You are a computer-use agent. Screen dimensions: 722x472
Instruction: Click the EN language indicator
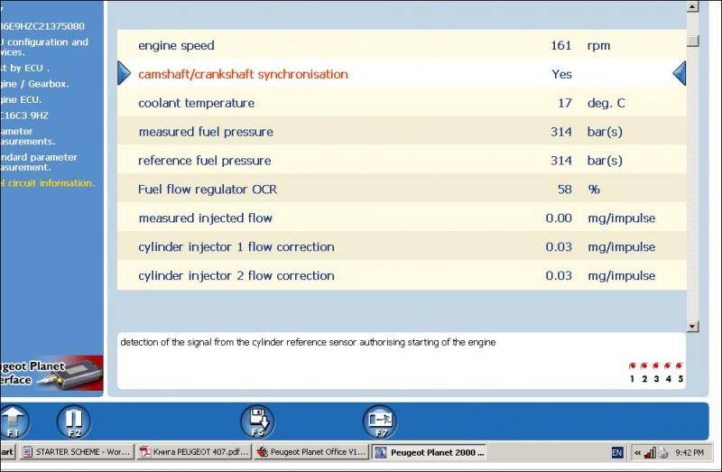[x=617, y=452]
